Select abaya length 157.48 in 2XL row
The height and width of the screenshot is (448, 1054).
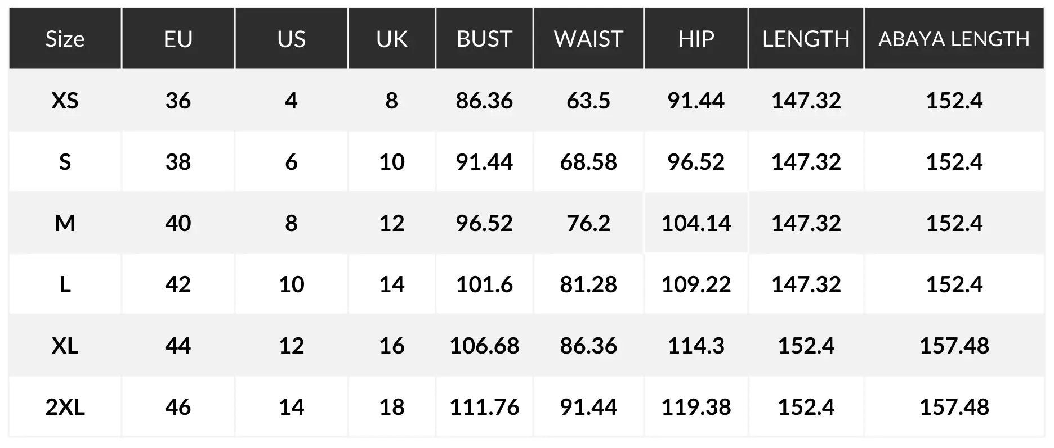coord(954,406)
